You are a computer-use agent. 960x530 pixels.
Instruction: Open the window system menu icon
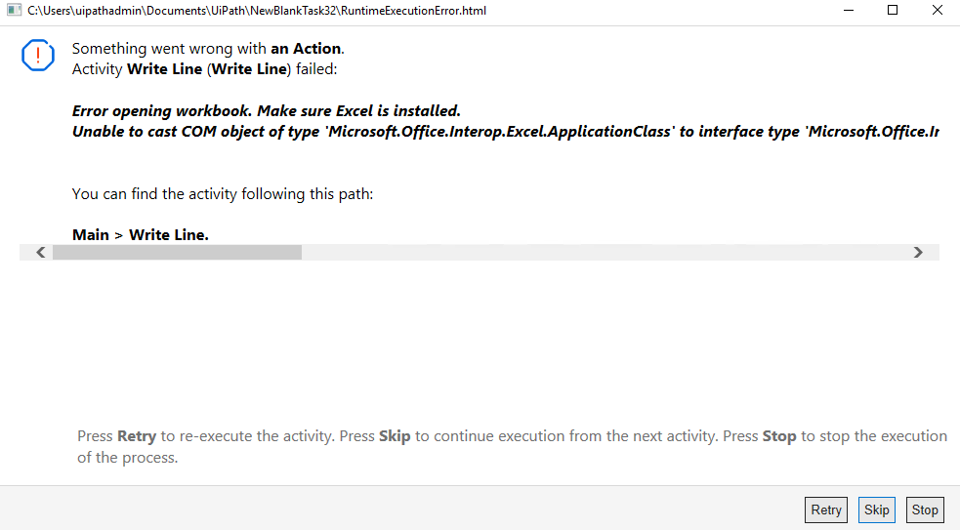coord(13,11)
